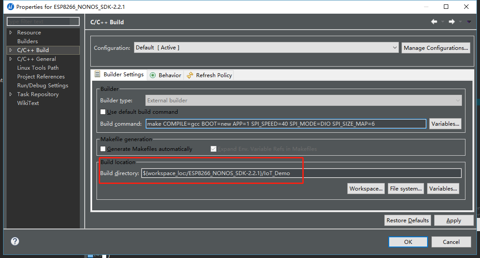
Task: Click Variables button beside Build command
Action: click(x=445, y=124)
